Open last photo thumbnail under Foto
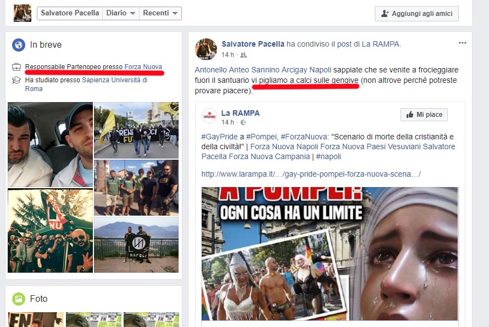The height and width of the screenshot is (327, 489). pos(151,319)
